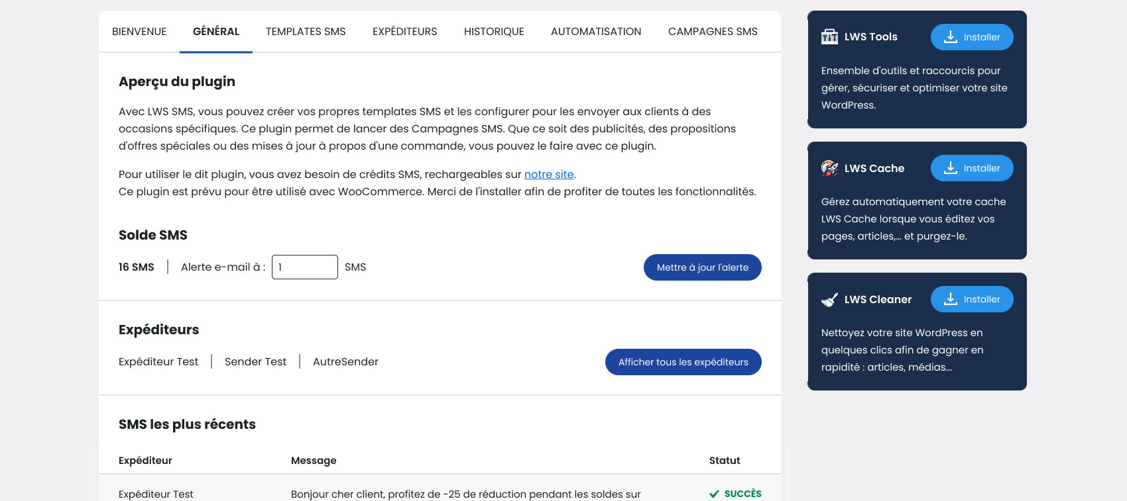Click the e-mail alert SMS threshold field
The height and width of the screenshot is (501, 1127).
[x=305, y=267]
